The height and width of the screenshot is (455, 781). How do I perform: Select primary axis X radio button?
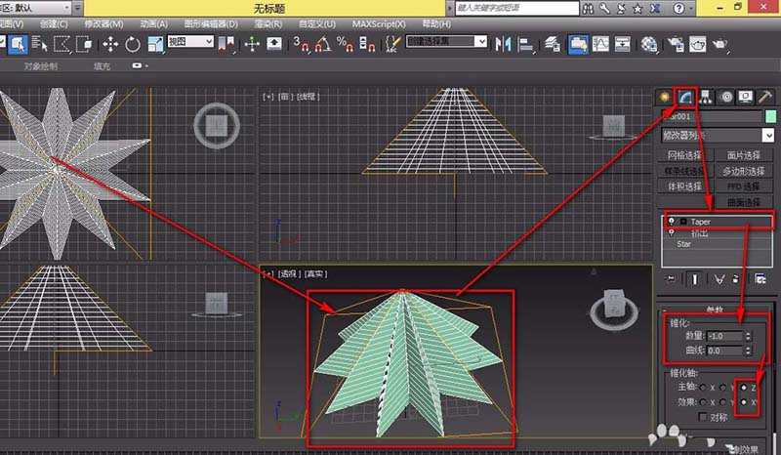(x=703, y=388)
